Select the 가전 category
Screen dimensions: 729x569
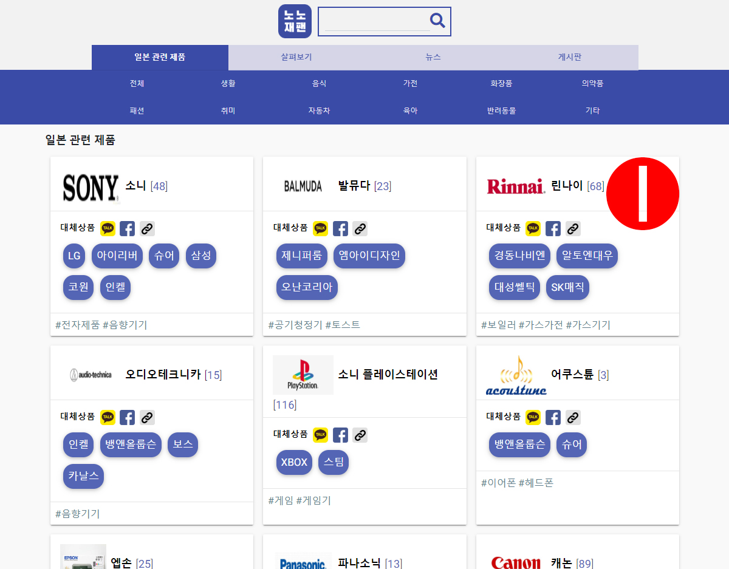(410, 83)
